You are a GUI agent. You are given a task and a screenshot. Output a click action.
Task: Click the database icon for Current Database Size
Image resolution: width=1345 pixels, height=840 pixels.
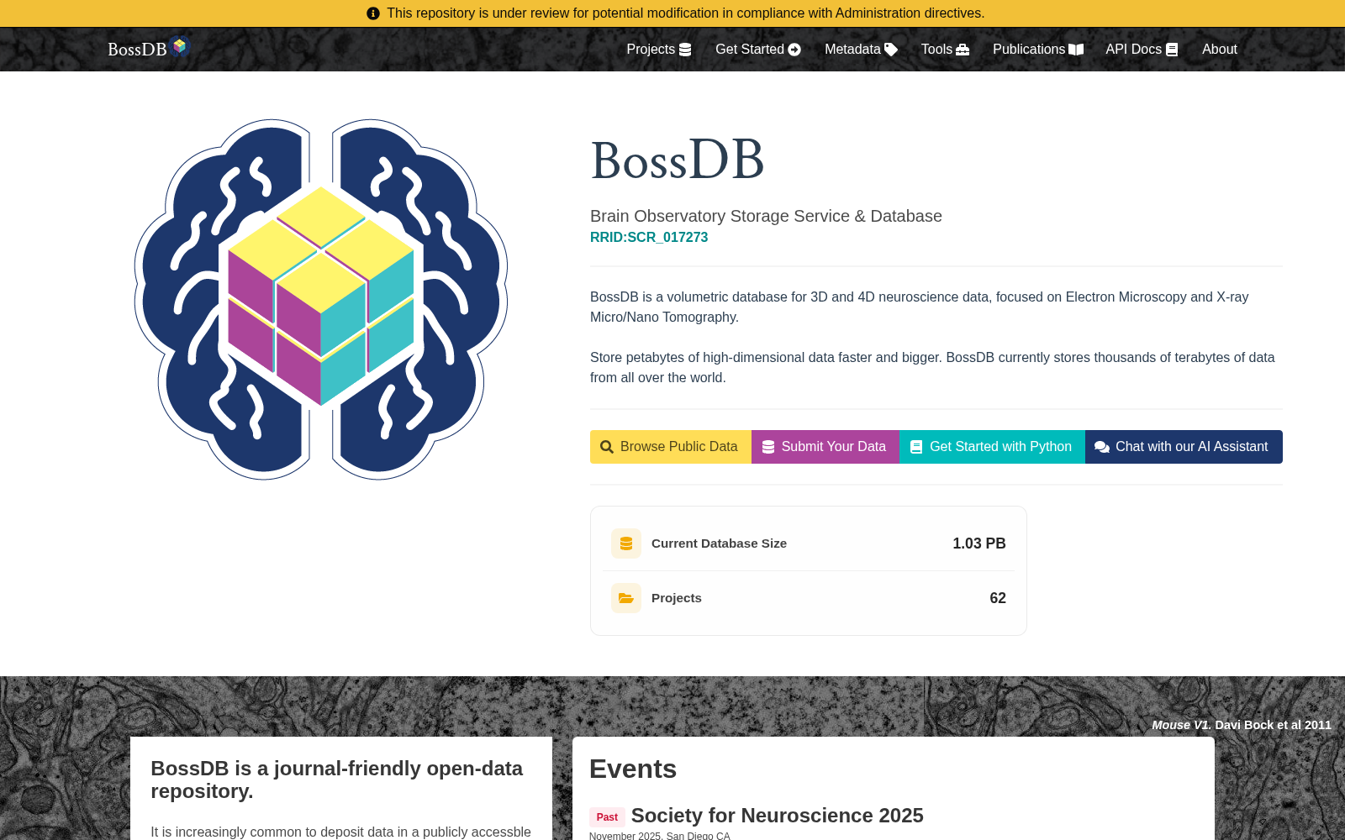point(626,543)
